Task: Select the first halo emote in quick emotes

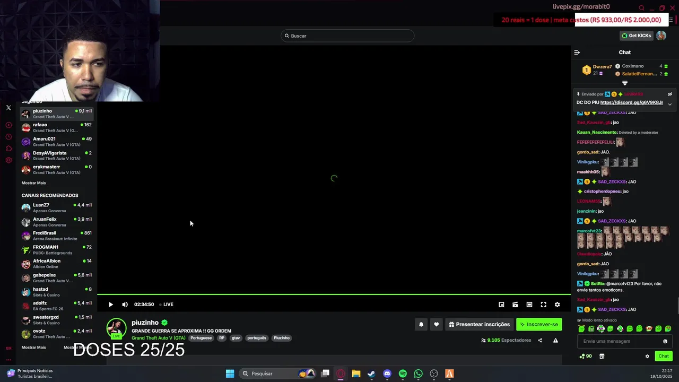Action: point(582,329)
